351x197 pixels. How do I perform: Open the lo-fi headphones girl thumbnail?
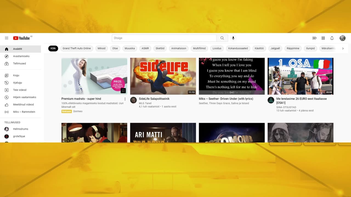click(x=94, y=133)
